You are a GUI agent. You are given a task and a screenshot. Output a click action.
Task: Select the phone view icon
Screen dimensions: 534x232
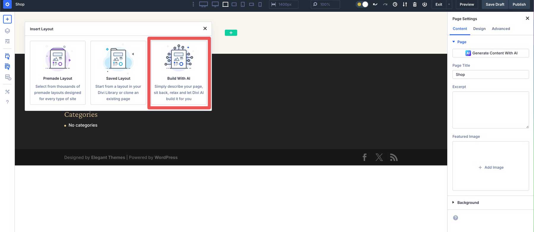click(260, 4)
